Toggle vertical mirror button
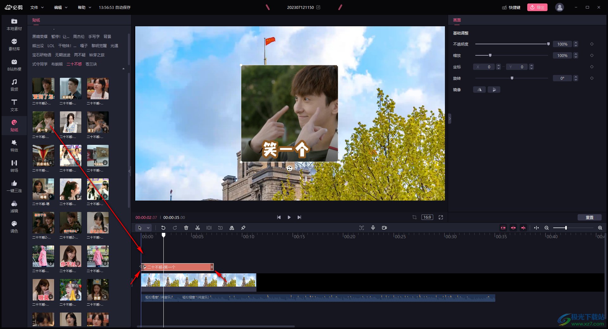Screen dimensions: 608x329 (x=494, y=90)
